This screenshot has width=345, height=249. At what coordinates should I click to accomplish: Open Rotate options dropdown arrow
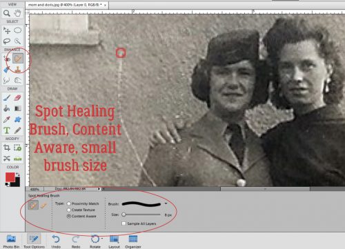(101, 238)
